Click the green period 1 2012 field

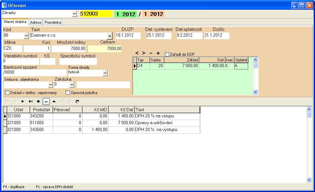tap(125, 14)
